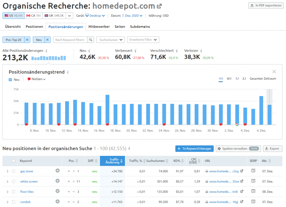Add conduit keyword via plus icon
Image resolution: width=286 pixels, height=207 pixels.
tap(57, 201)
